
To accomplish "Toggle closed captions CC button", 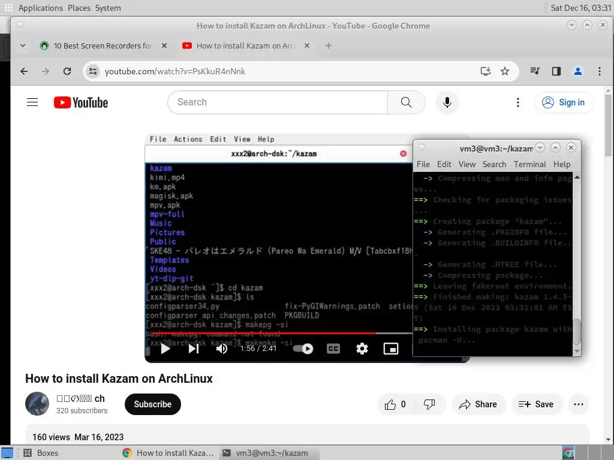I will pos(333,349).
